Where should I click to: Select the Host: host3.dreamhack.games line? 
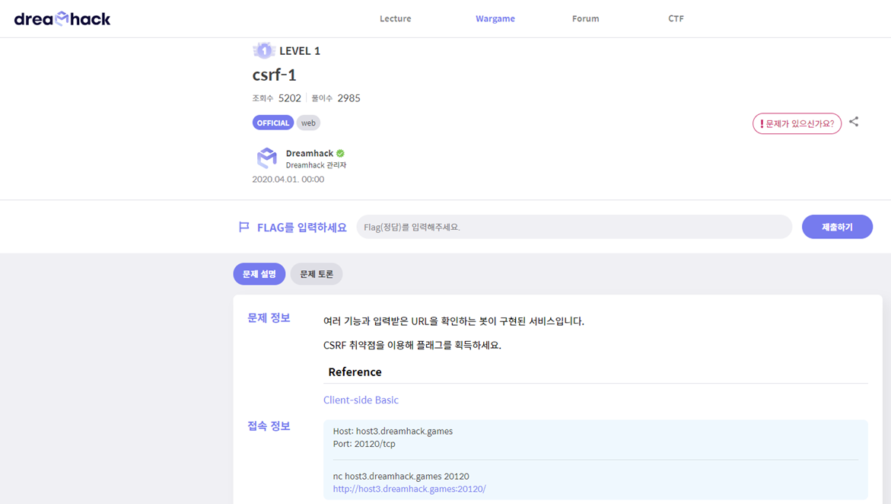point(393,431)
